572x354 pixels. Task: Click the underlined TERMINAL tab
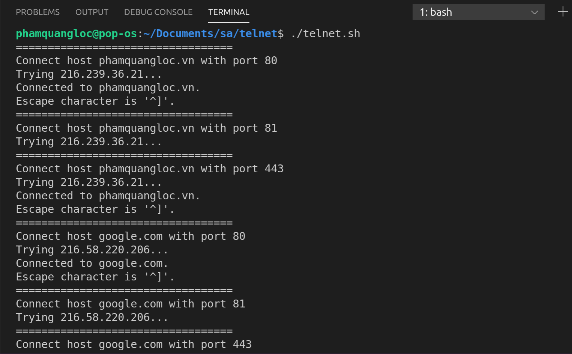pos(228,12)
